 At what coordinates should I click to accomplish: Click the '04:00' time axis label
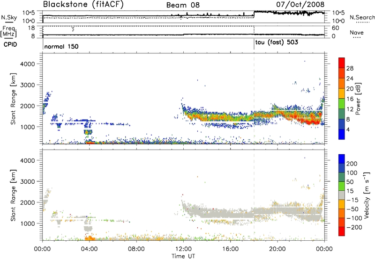[x=90, y=249]
